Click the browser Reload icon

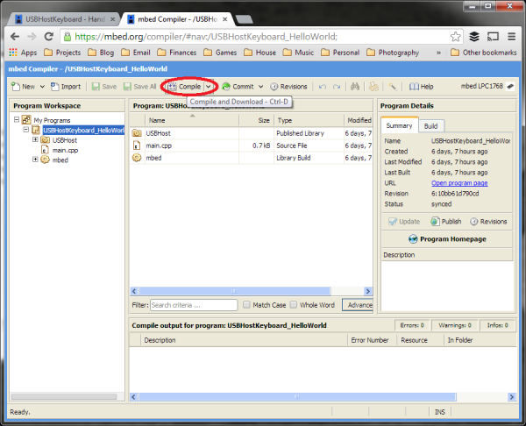[49, 36]
